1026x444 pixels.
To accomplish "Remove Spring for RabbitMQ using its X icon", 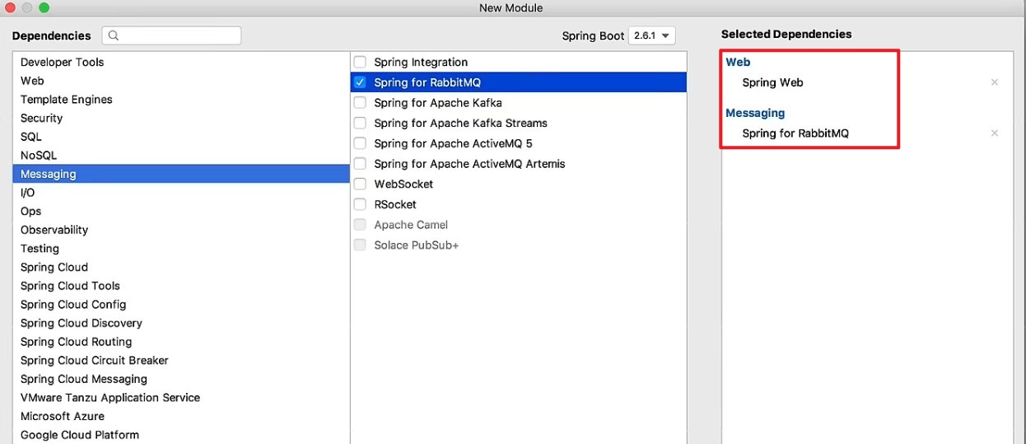I will pyautogui.click(x=994, y=133).
